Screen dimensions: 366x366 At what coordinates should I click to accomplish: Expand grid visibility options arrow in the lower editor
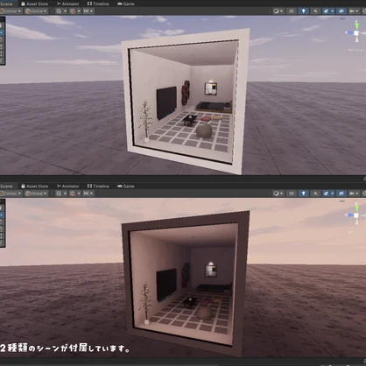pyautogui.click(x=65, y=194)
